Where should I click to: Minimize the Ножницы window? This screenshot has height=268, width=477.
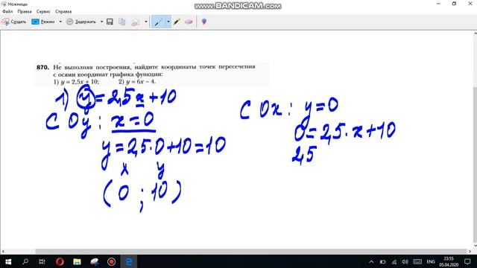[x=438, y=4]
